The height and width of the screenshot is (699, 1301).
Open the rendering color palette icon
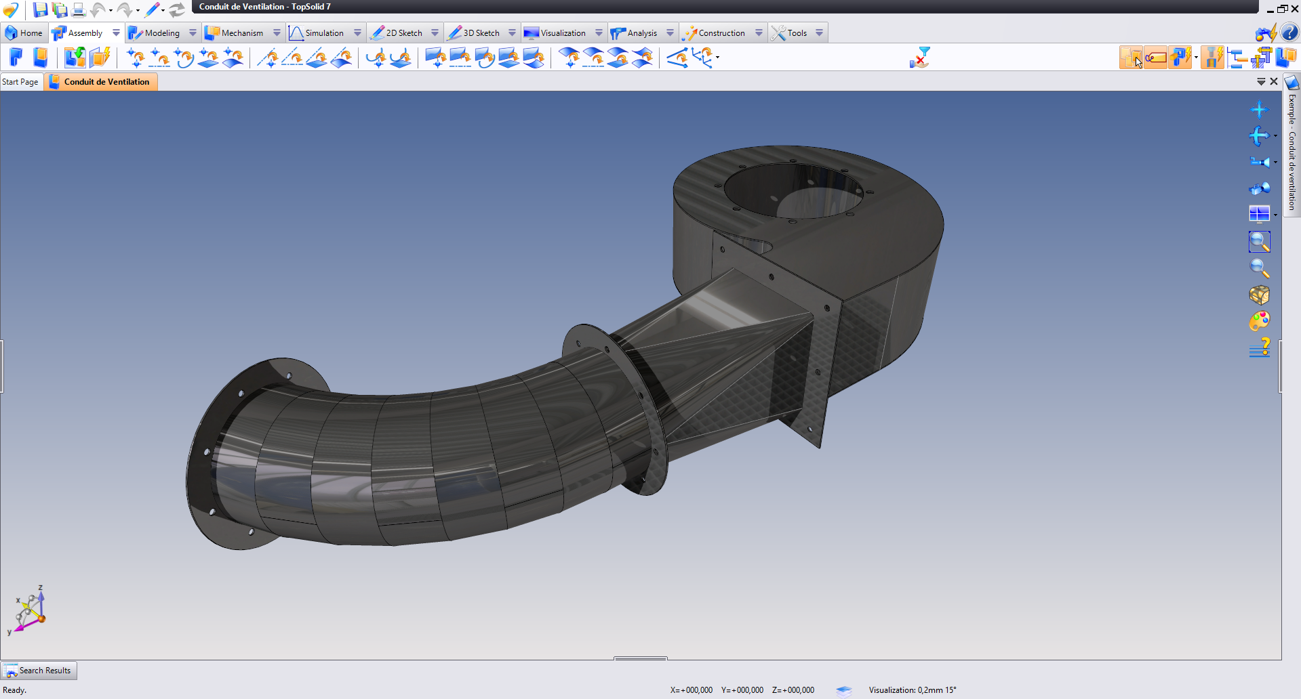coord(1259,321)
